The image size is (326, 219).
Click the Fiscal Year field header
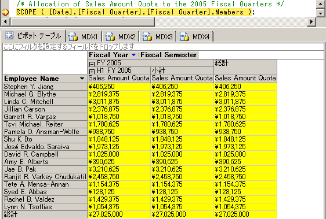coord(113,55)
